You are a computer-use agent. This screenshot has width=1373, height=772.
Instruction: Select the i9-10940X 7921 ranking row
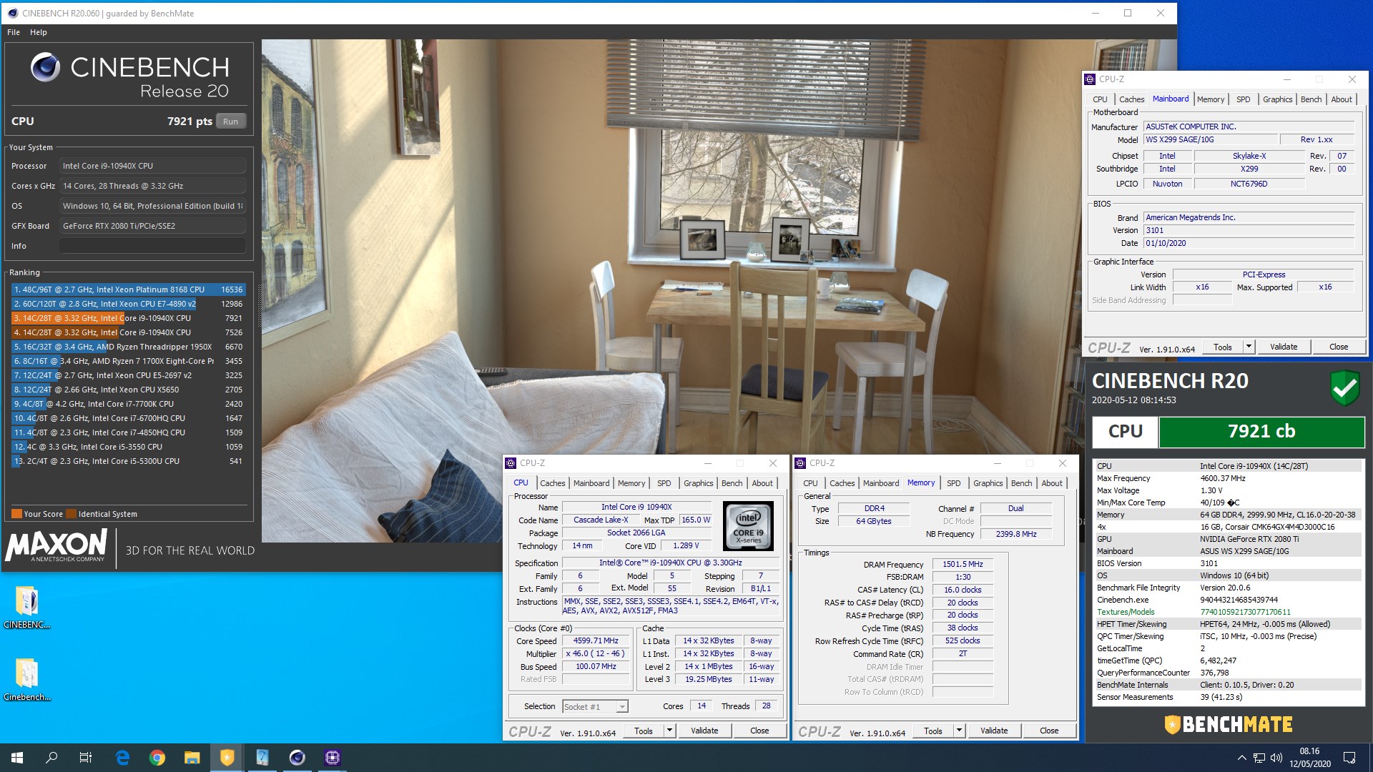pyautogui.click(x=129, y=318)
